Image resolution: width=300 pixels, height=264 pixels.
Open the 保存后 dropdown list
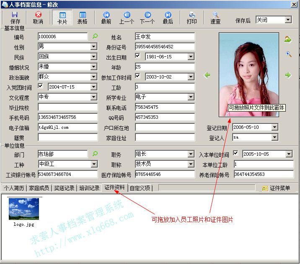288,20
